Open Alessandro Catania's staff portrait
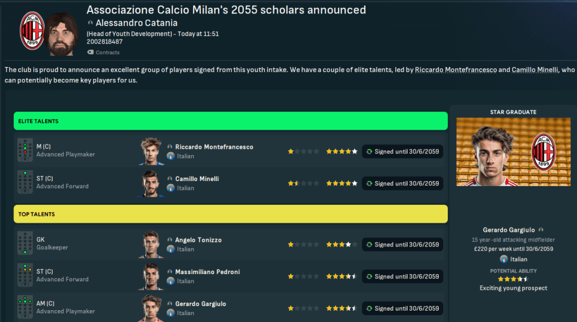Image resolution: width=577 pixels, height=322 pixels. 62,34
